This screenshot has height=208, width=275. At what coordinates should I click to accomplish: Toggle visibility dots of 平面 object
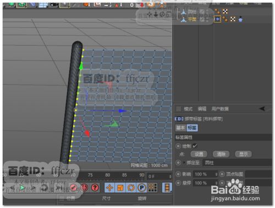pos(207,19)
